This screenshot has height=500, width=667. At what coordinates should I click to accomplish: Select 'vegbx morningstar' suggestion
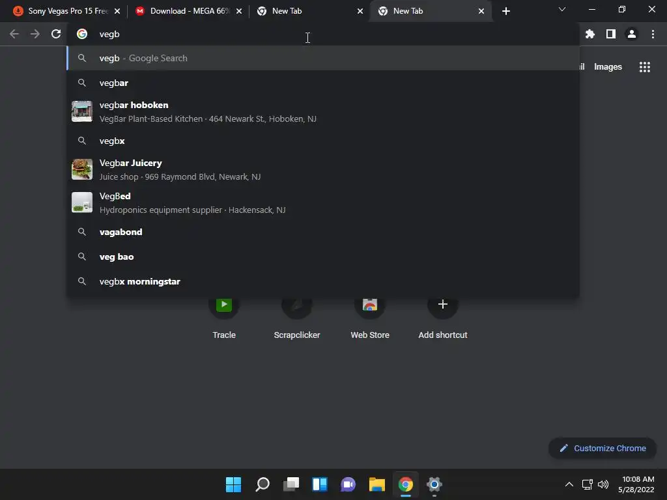(323, 281)
